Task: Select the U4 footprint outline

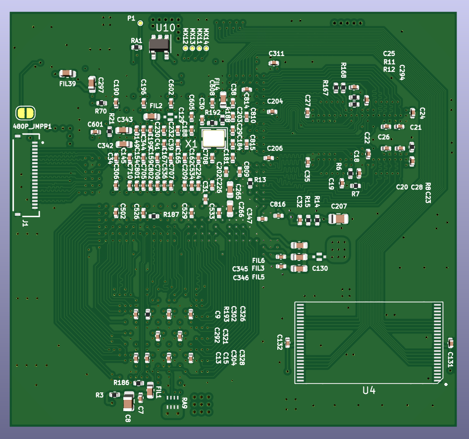Action: pos(369,342)
